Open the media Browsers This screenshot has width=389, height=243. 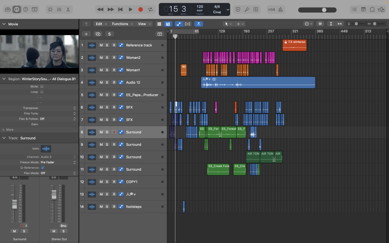381,9
